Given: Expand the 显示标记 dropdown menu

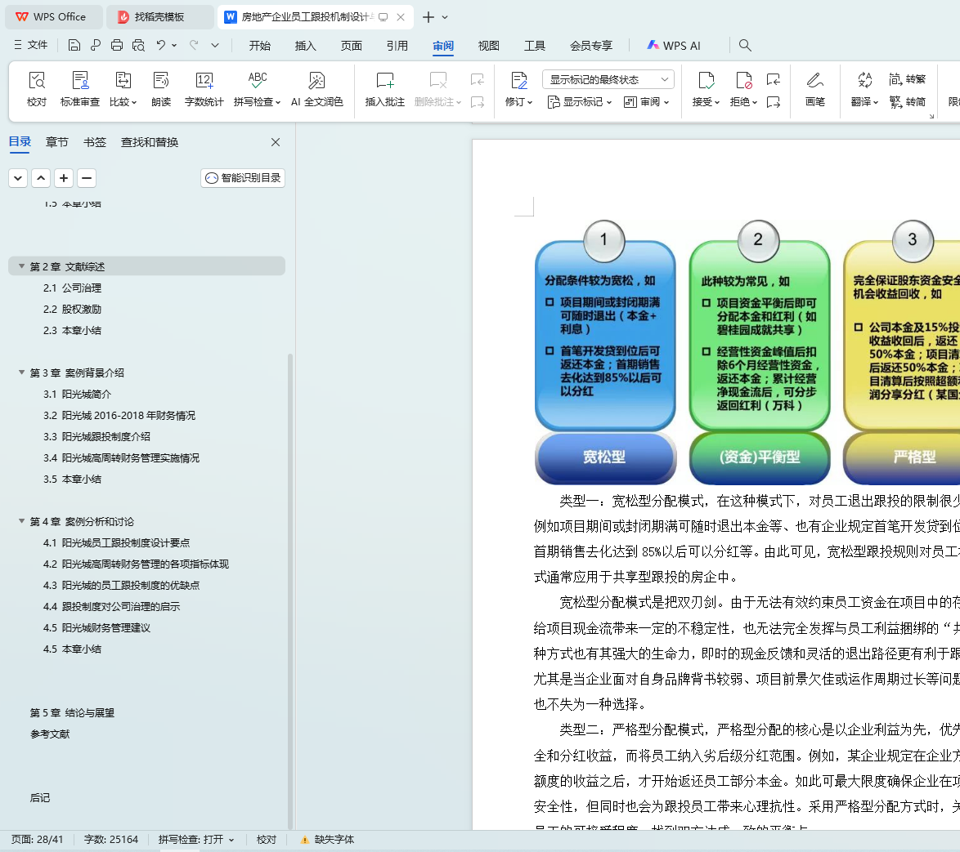Looking at the screenshot, I should tap(579, 102).
